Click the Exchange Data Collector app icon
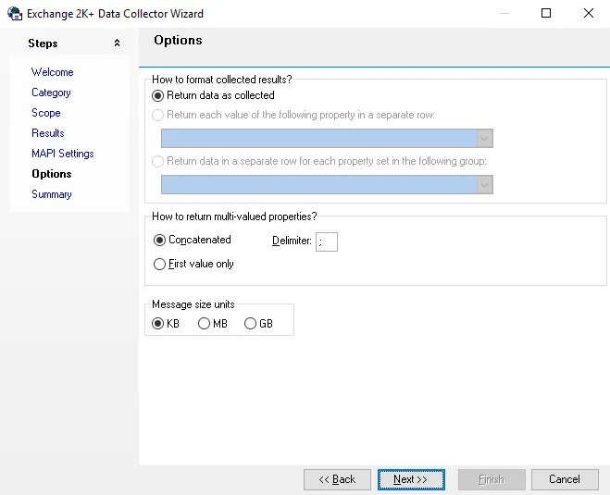The height and width of the screenshot is (495, 610). [15, 14]
